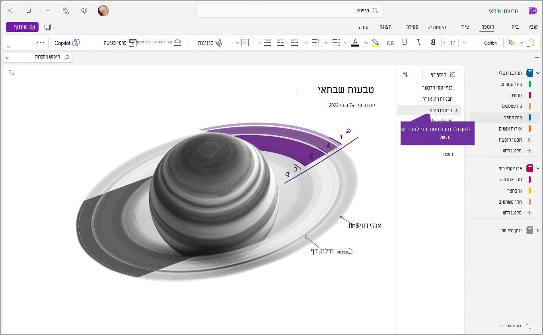Click the Paste clipboard icon
Screen dimensions: 543x335
click(x=529, y=43)
